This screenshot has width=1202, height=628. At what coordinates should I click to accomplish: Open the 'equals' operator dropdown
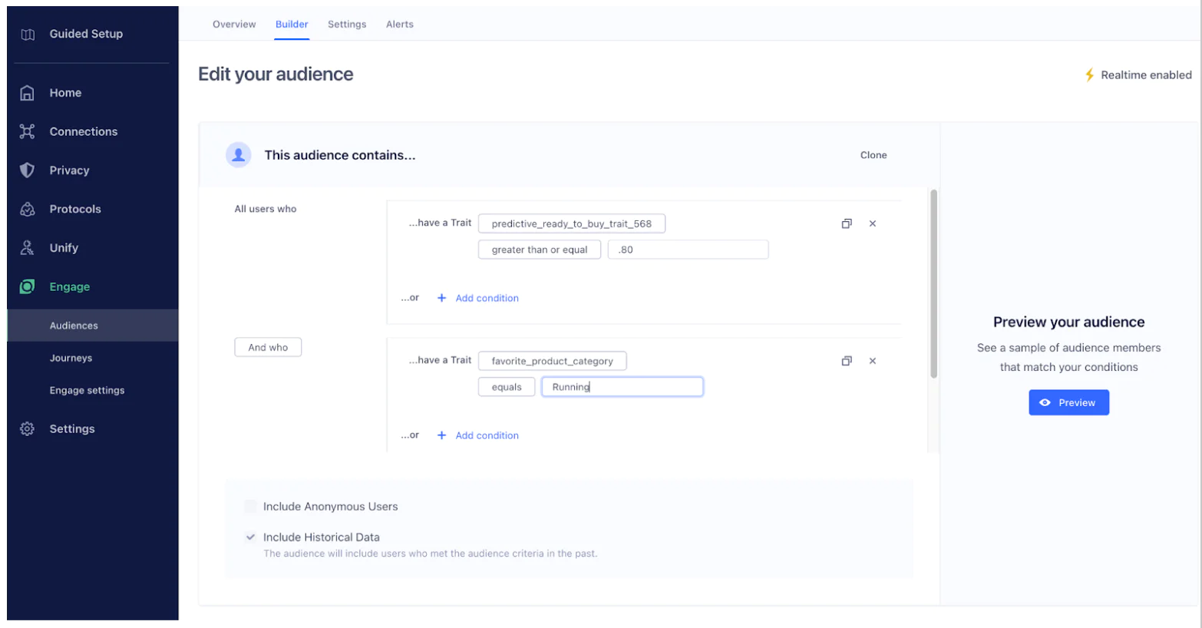(x=505, y=386)
